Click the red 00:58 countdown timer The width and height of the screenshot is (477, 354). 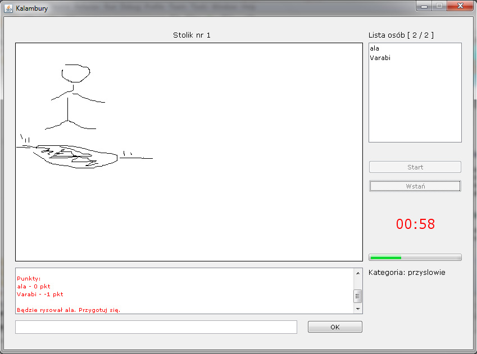point(415,224)
